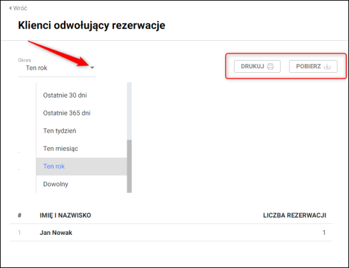The image size is (349, 268).
Task: Click the POBIERZ download button
Action: (x=313, y=66)
